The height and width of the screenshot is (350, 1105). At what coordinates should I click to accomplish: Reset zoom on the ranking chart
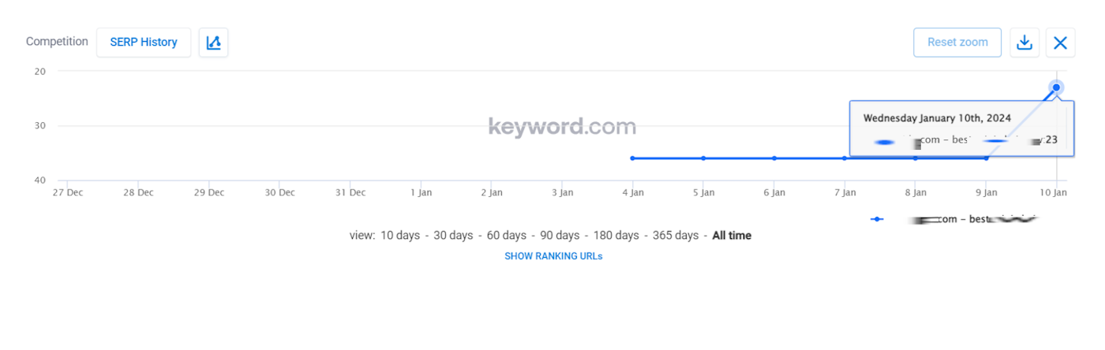pos(957,43)
